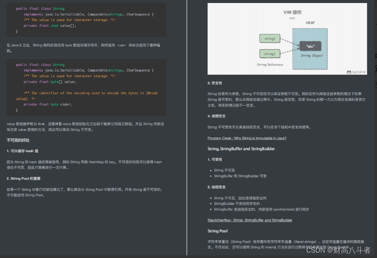
Task: Select the String Pool heading
Action: (x=217, y=231)
